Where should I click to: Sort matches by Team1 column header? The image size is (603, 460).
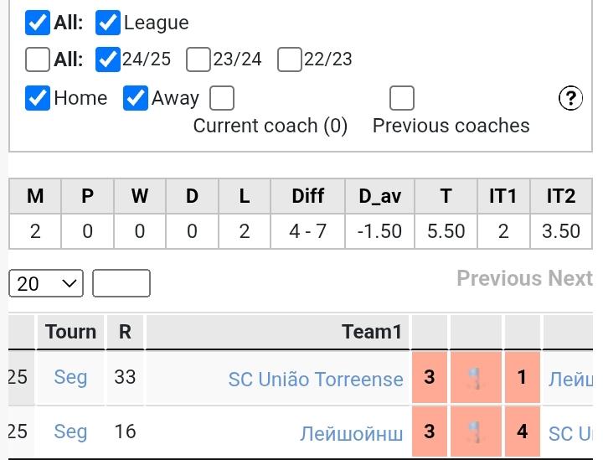point(372,332)
